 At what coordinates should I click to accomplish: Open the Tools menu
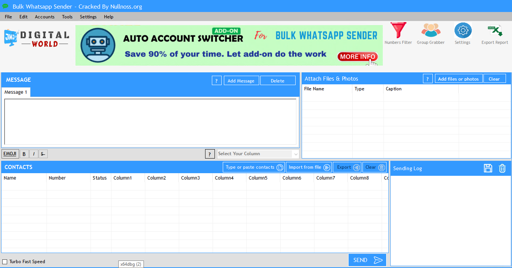coord(67,17)
